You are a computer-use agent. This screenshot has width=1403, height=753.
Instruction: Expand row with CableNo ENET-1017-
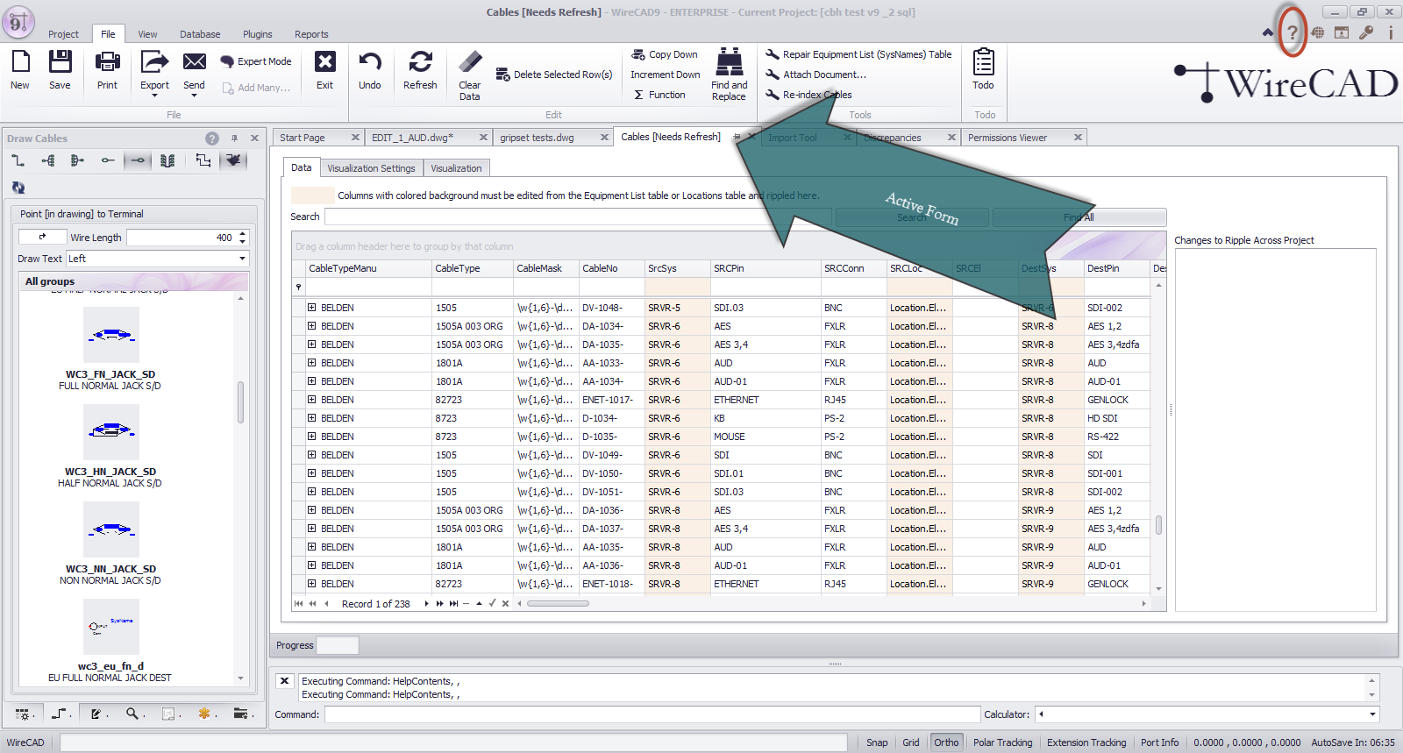pos(311,400)
